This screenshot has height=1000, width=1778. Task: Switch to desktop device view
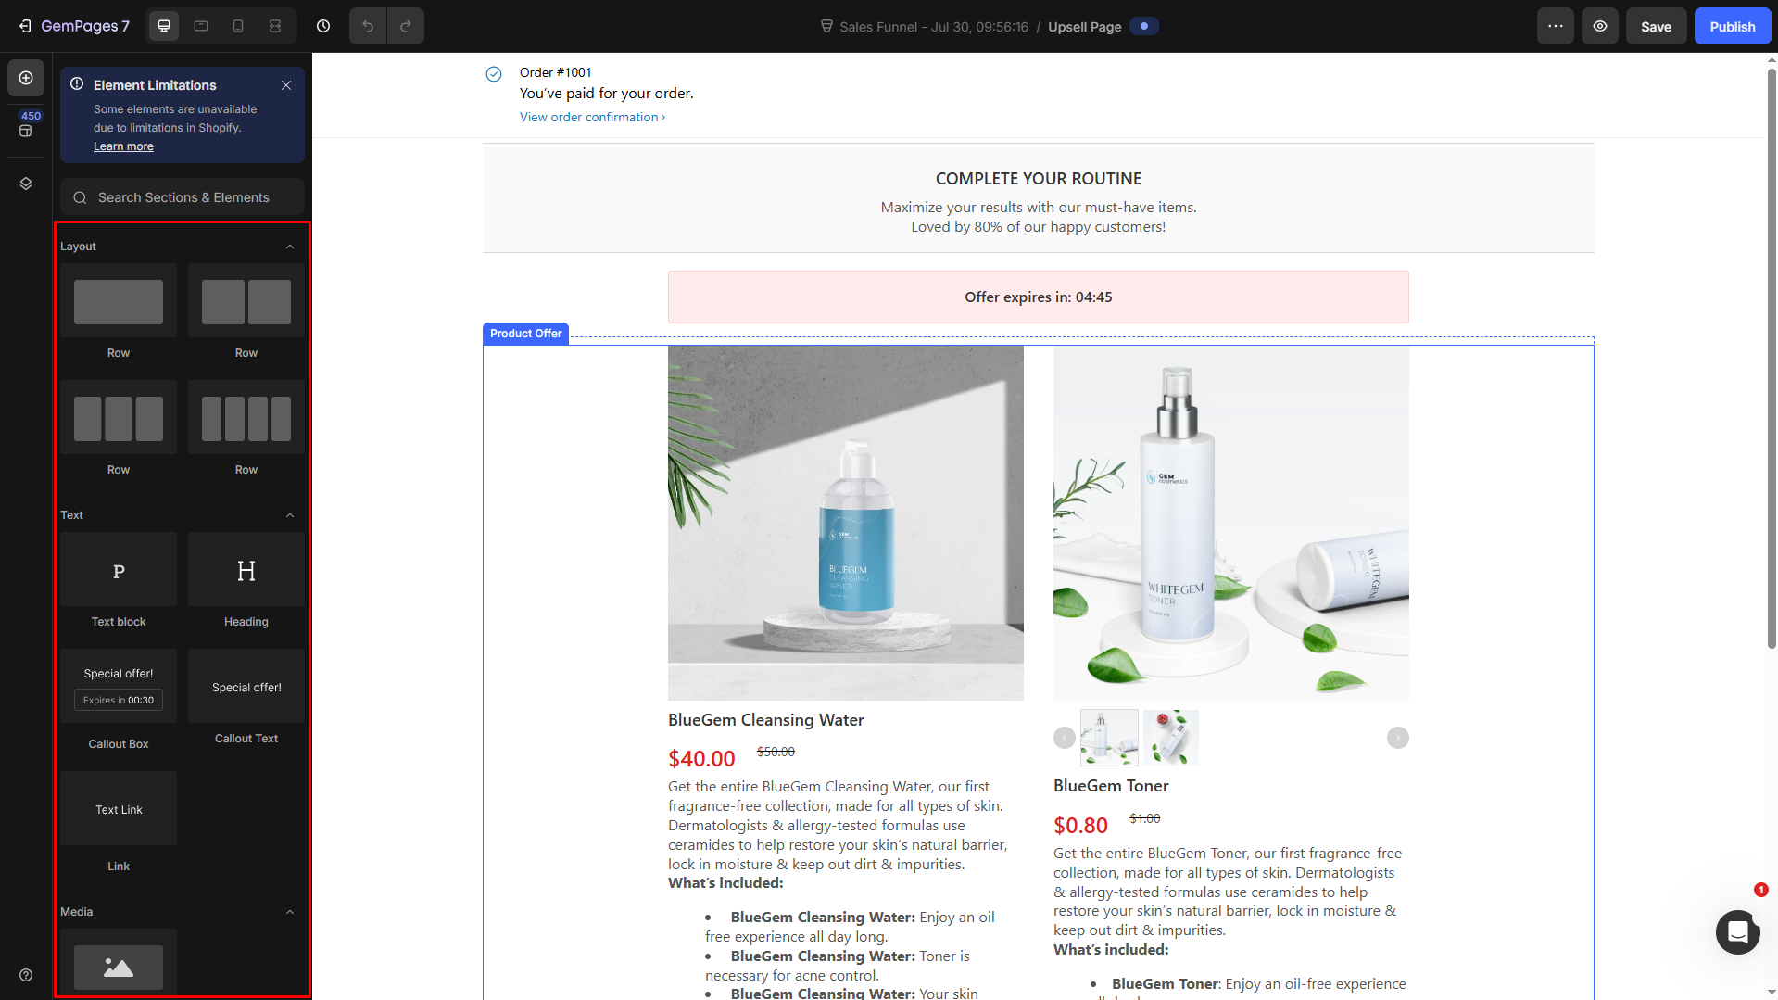pos(164,26)
